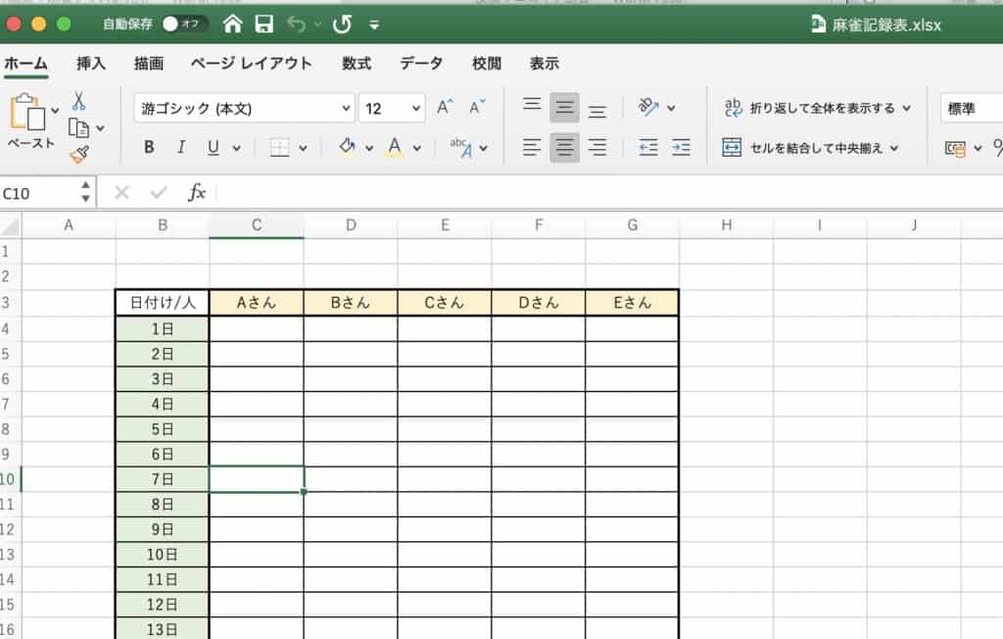Apply cell borders with borders icon
The image size is (1003, 639).
[x=279, y=147]
